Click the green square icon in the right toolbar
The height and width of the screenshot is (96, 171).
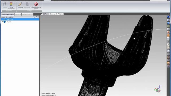[168, 26]
